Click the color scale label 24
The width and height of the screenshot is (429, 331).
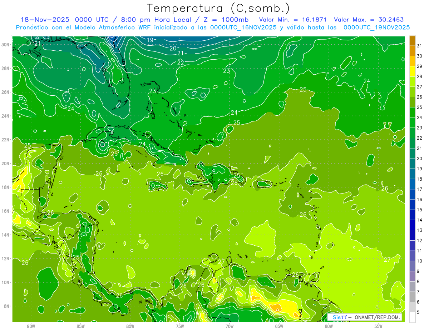(x=419, y=117)
